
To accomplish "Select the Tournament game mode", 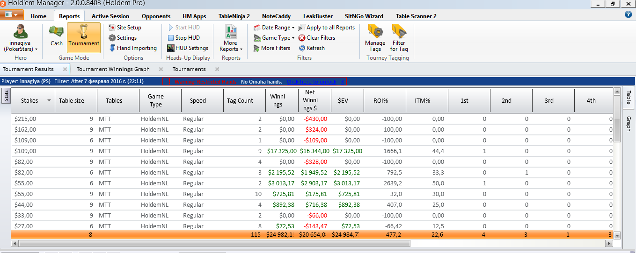I will click(x=84, y=37).
